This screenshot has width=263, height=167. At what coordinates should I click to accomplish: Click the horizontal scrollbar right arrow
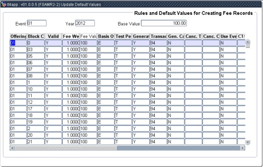pyautogui.click(x=242, y=148)
